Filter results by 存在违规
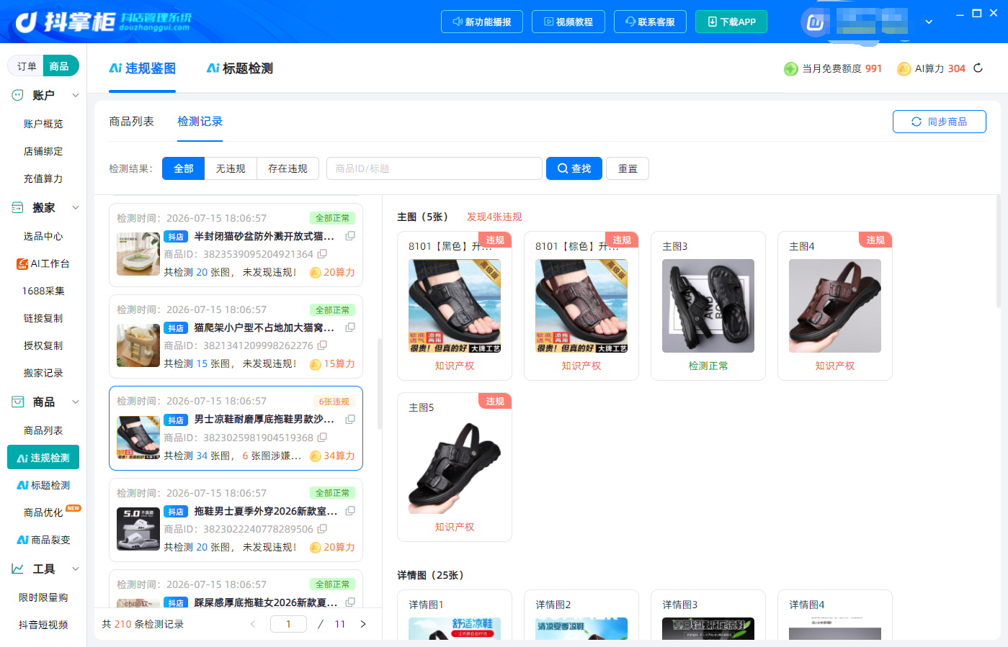 (287, 168)
